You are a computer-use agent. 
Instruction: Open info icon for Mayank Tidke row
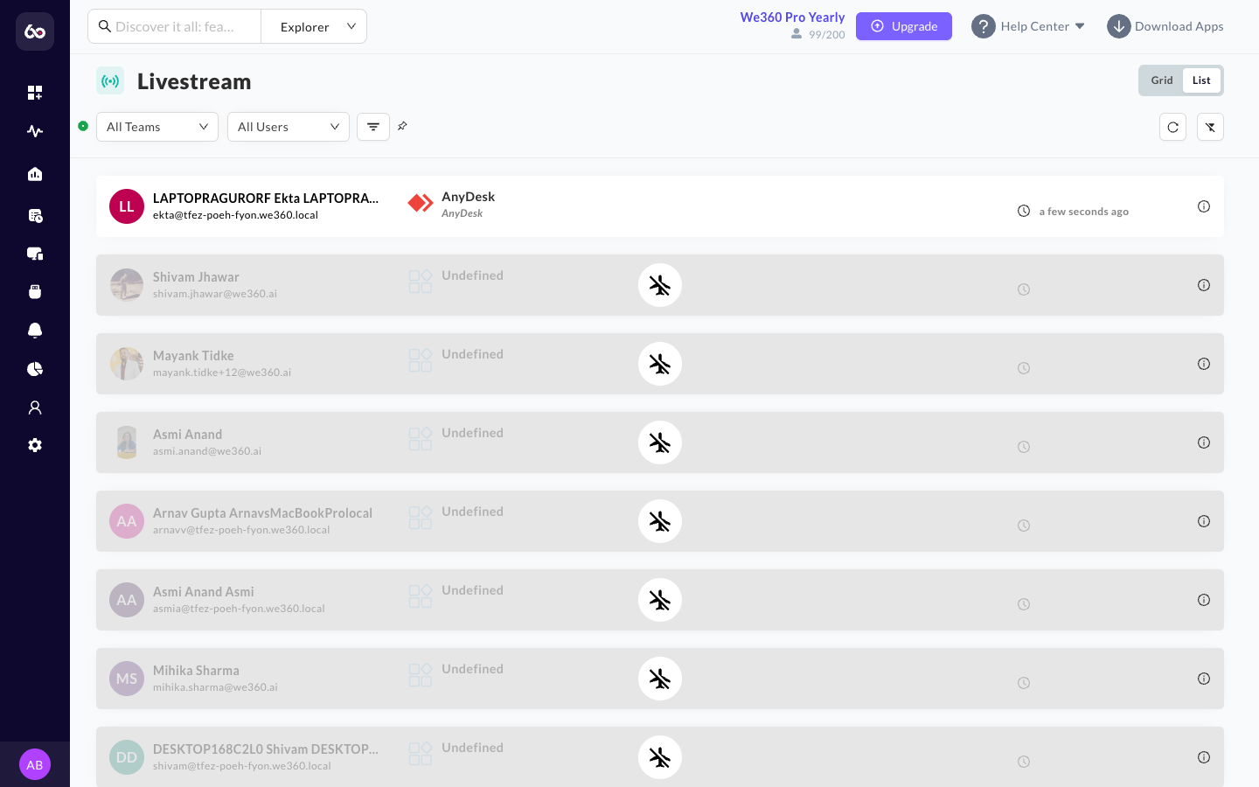1204,364
